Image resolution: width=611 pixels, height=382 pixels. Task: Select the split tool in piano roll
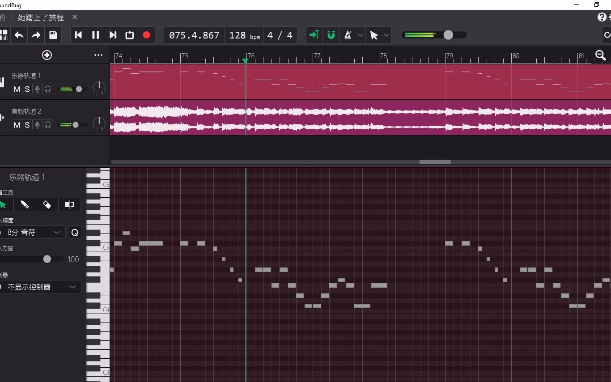pos(69,204)
